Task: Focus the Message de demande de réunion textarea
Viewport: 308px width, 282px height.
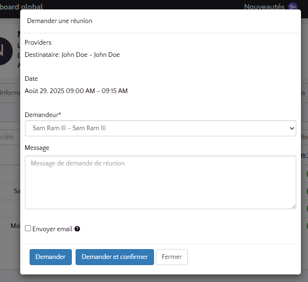Action: coord(160,182)
